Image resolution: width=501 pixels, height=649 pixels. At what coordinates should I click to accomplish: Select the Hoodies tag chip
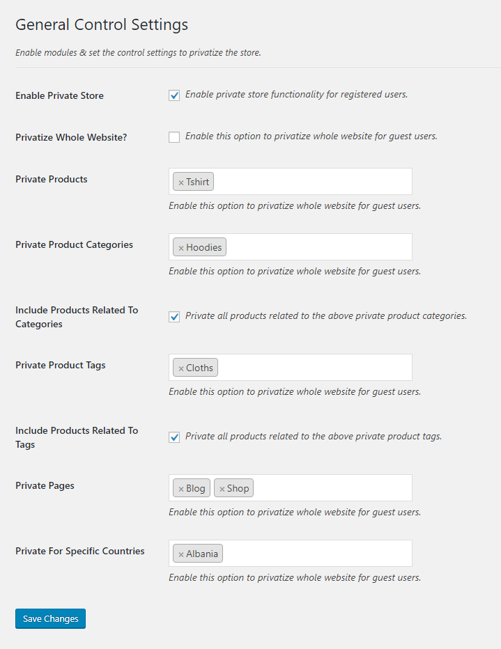201,247
